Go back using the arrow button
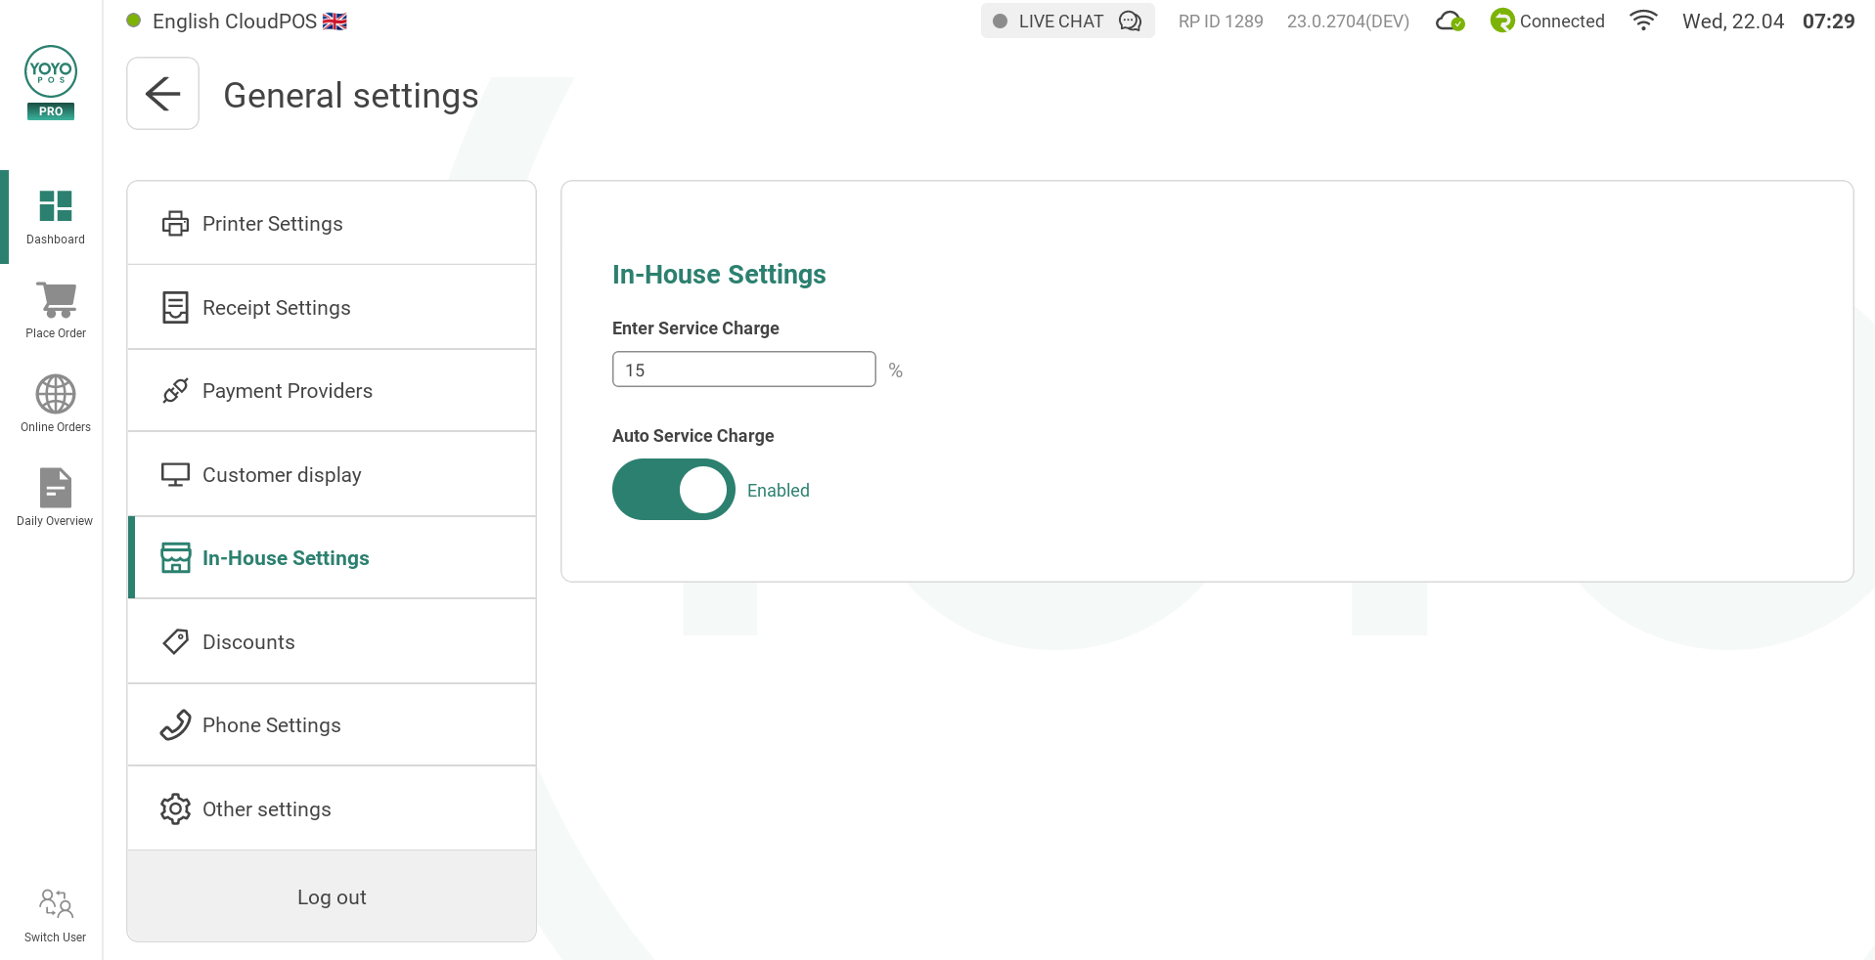The width and height of the screenshot is (1875, 960). pos(162,93)
